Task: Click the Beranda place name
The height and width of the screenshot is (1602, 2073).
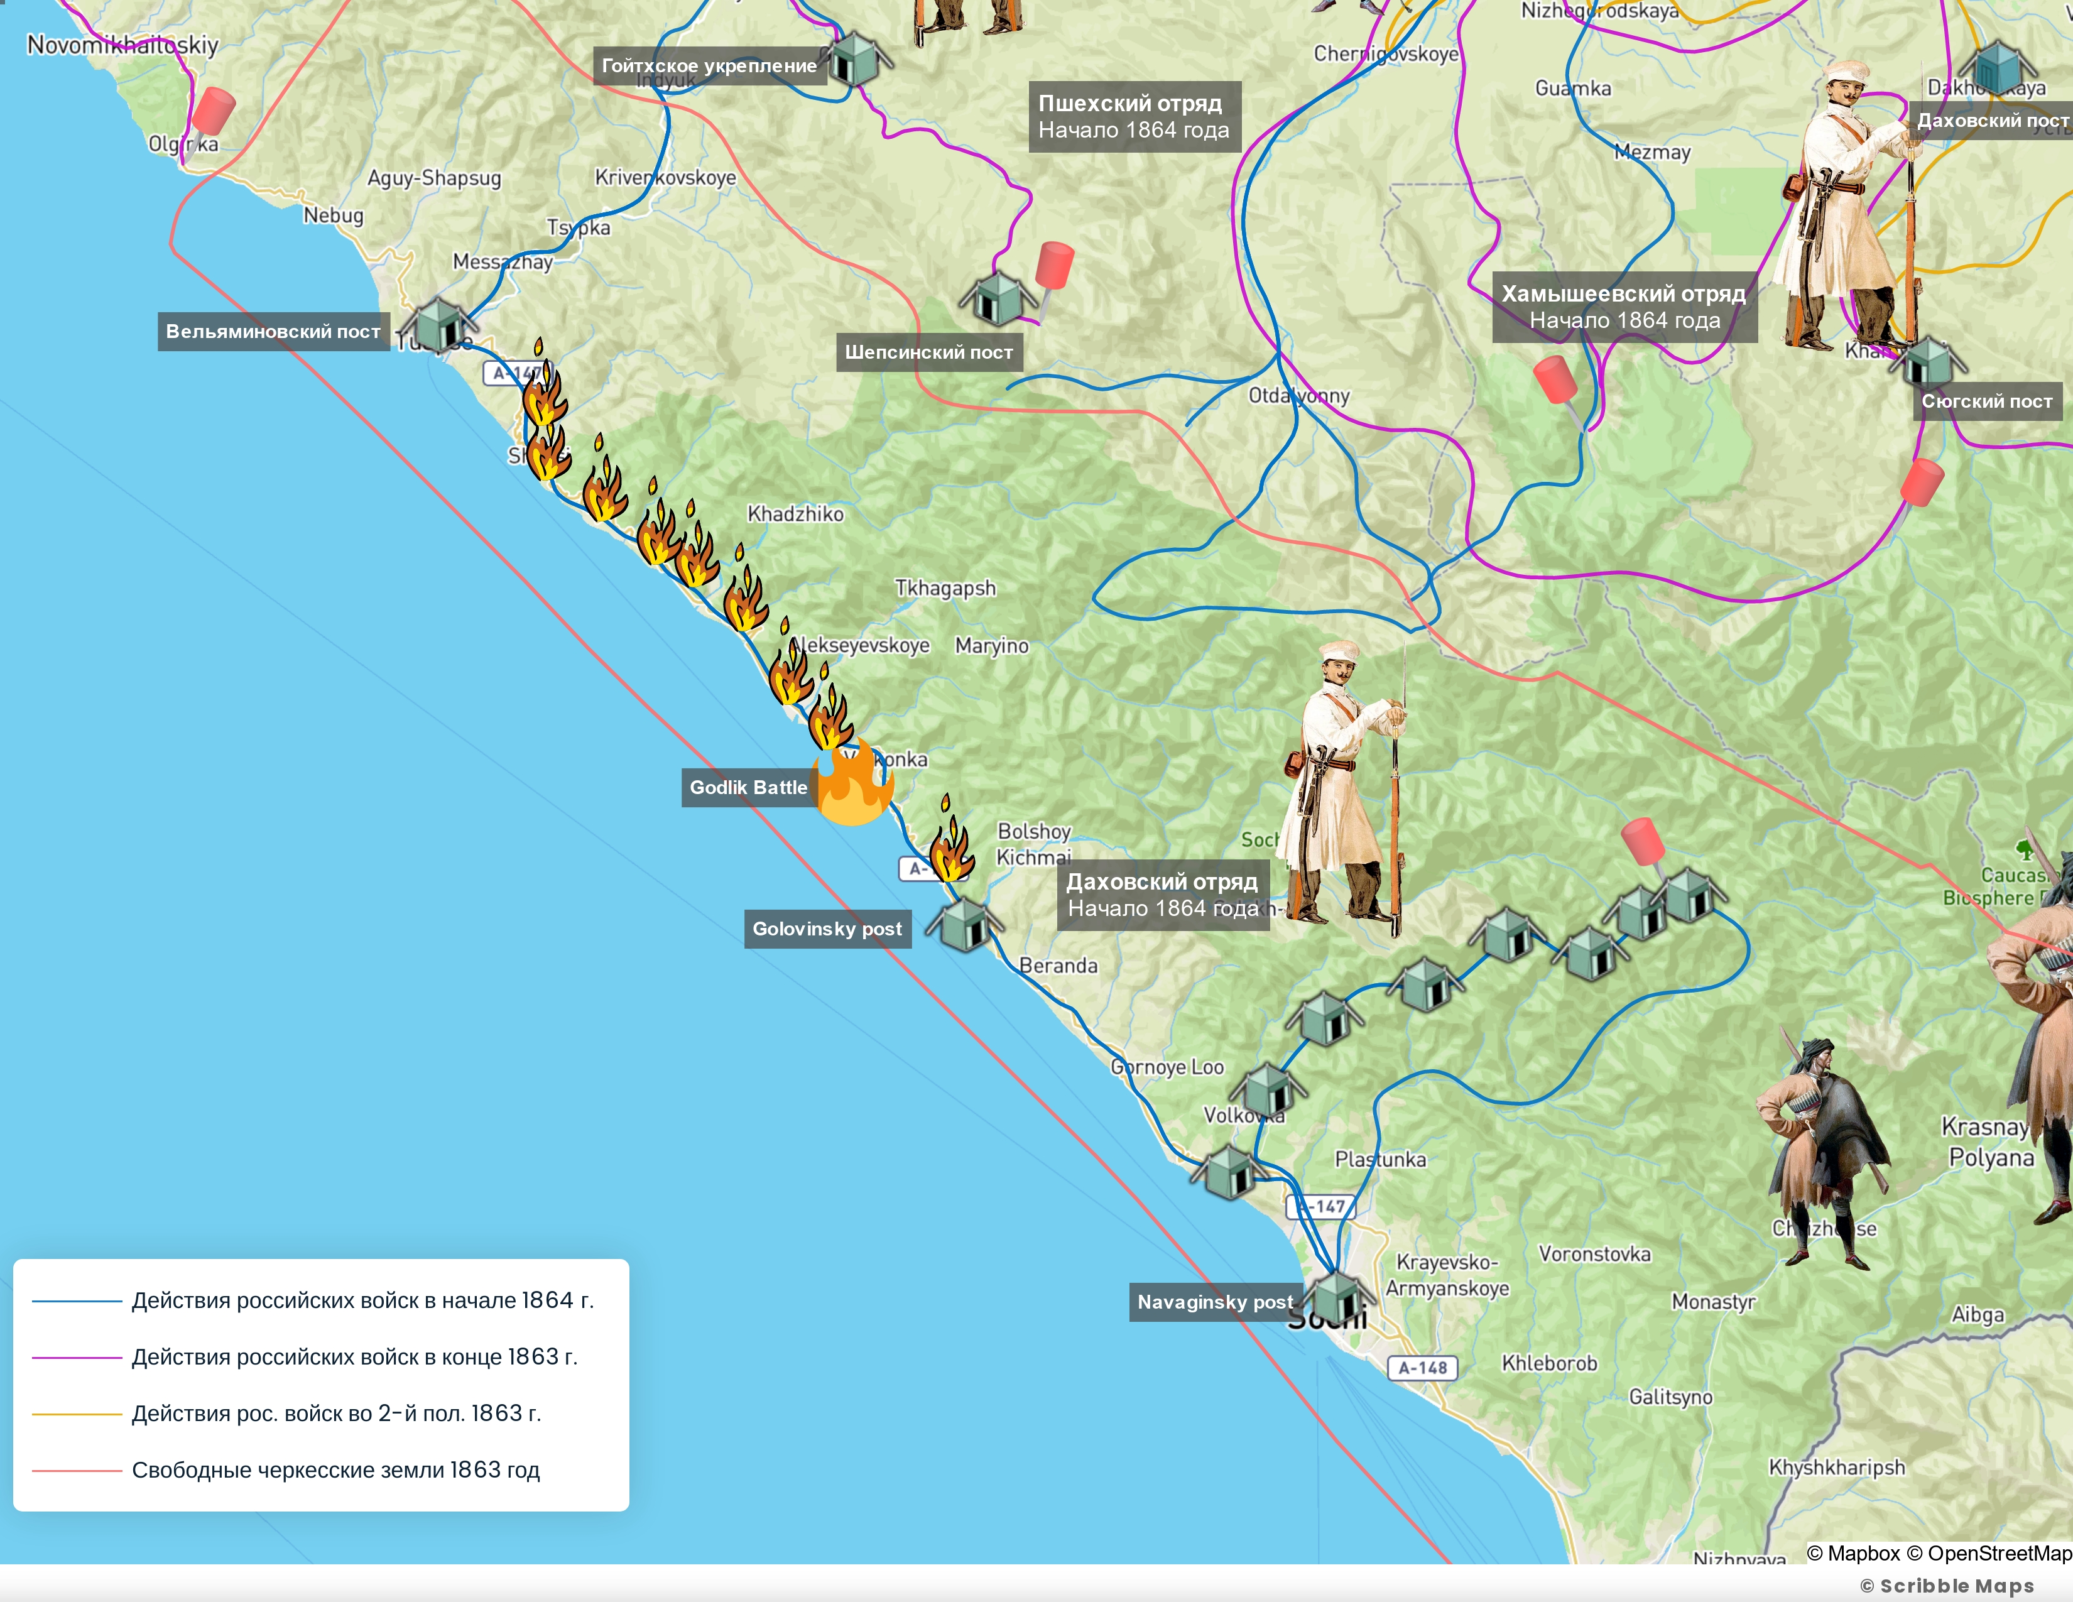Action: tap(1058, 965)
